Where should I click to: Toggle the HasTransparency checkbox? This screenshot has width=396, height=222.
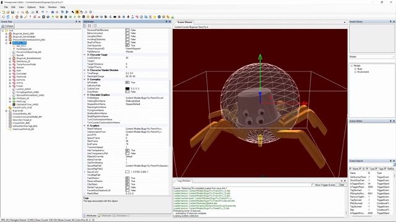tap(127, 150)
